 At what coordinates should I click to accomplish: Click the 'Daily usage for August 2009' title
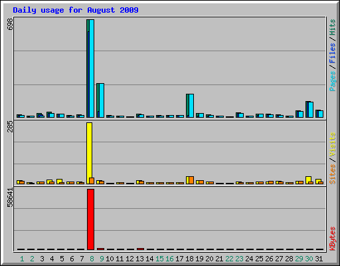(76, 10)
